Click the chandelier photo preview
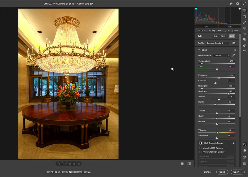The image size is (248, 177). pyautogui.click(x=68, y=84)
